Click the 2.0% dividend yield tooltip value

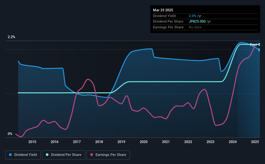pos(192,16)
